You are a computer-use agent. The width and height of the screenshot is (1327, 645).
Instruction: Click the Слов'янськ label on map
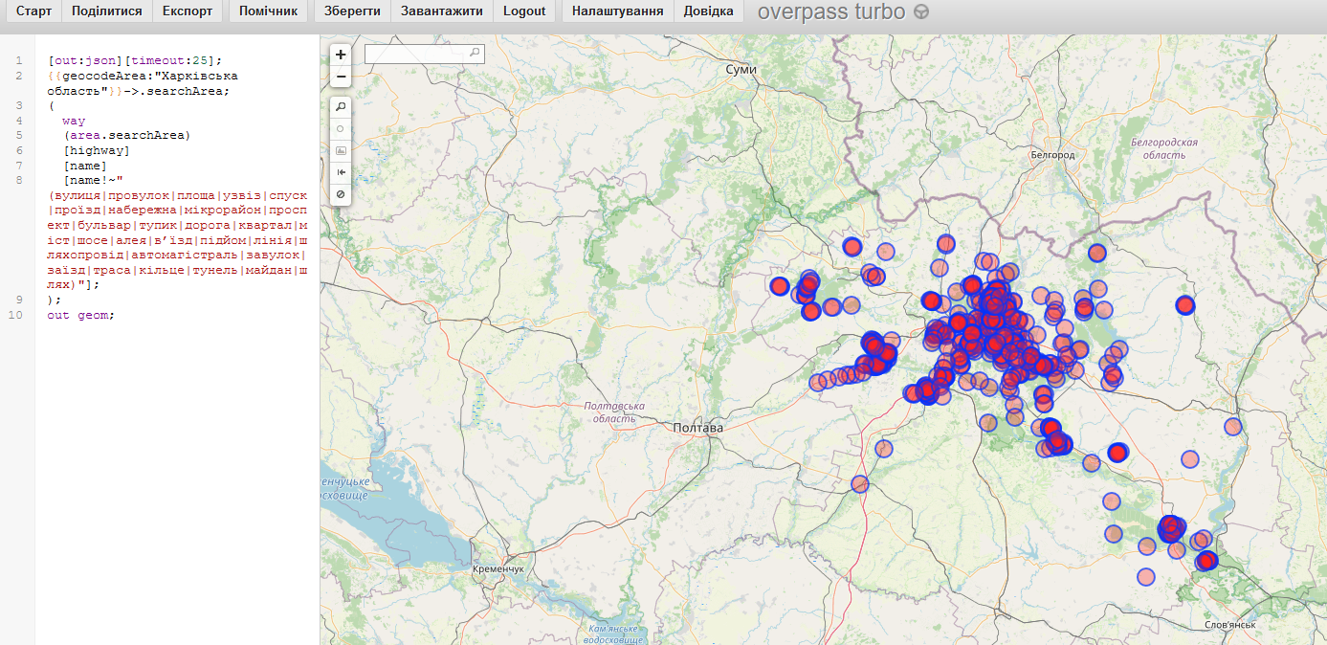(1229, 624)
